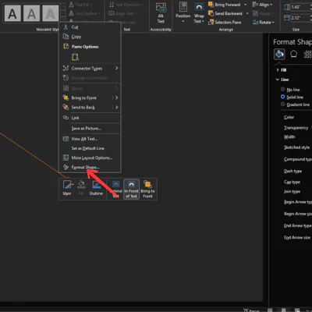Open the Position dropdown in Arrange group
The image size is (312, 312).
[183, 12]
